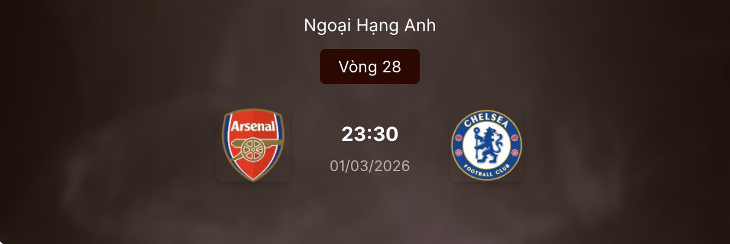Open the Arsenal team crest
This screenshot has width=730, height=244.
coord(253,145)
